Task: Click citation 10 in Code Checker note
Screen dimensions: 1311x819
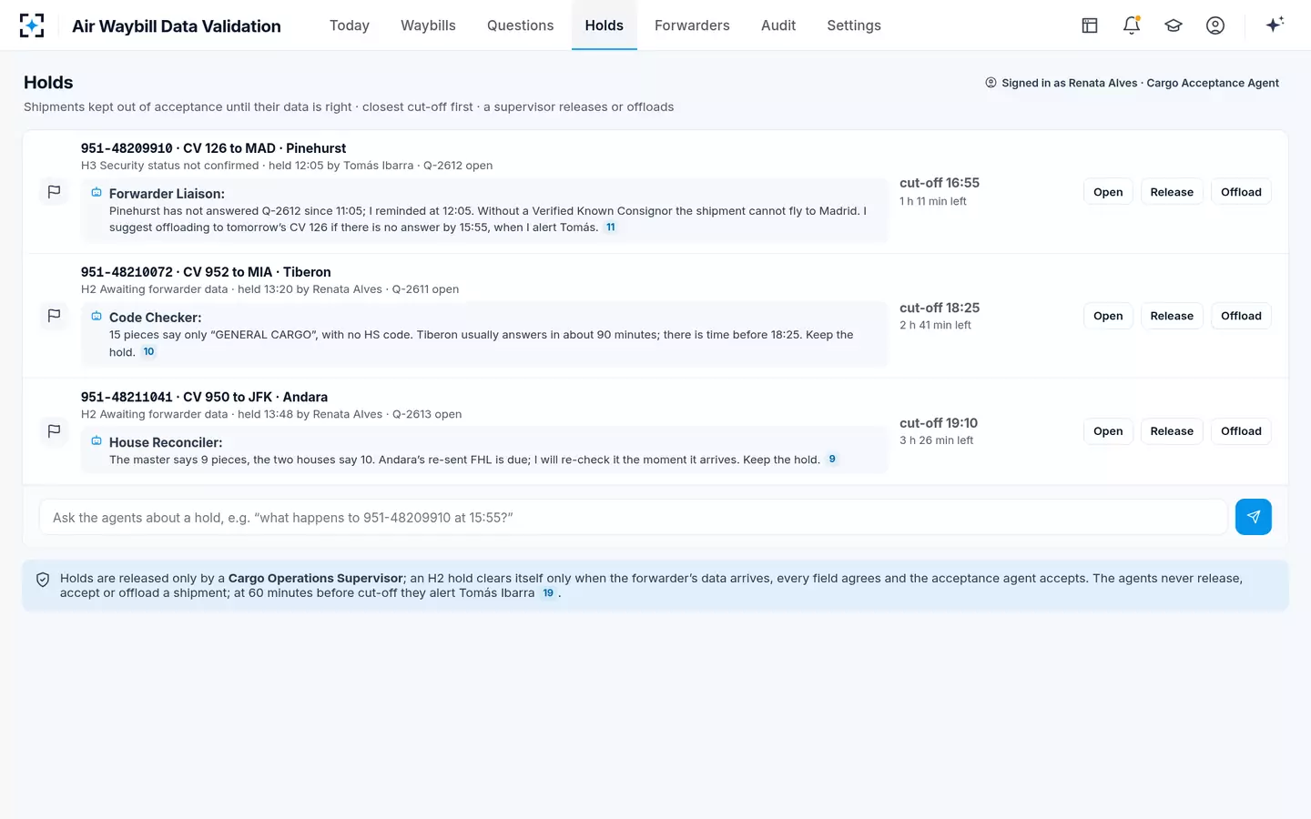Action: (148, 352)
